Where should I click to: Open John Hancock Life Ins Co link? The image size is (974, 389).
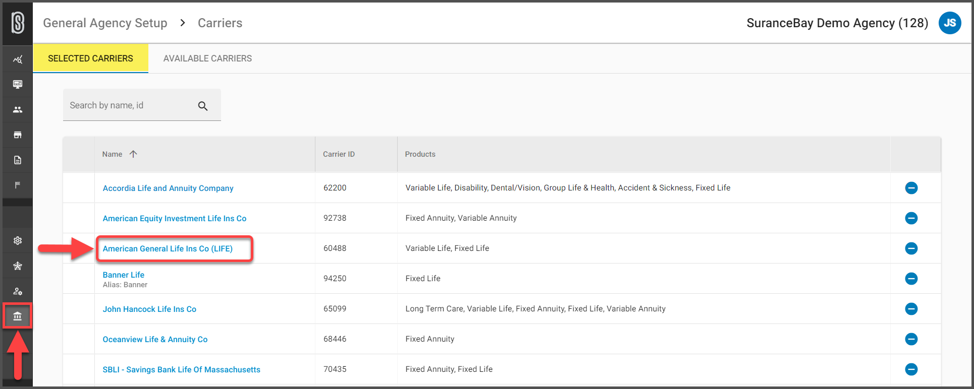149,309
